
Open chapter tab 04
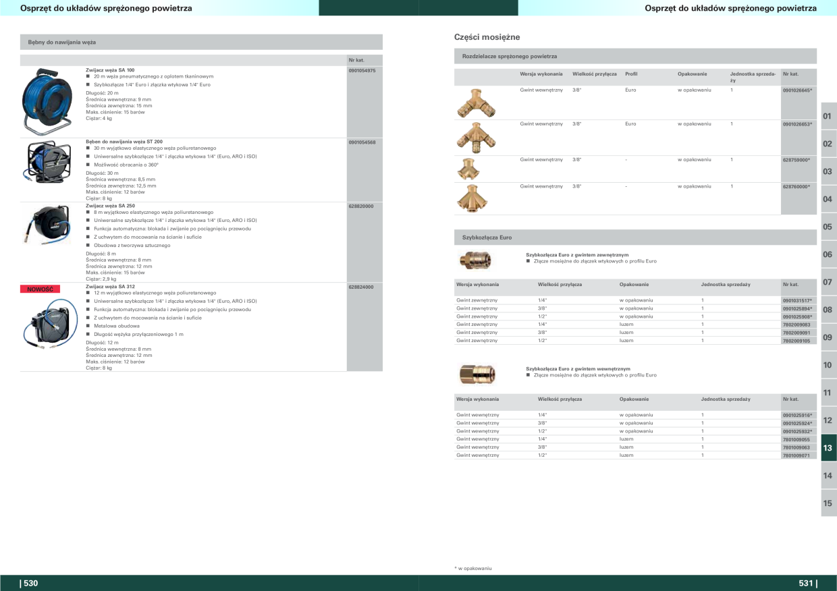pos(828,199)
